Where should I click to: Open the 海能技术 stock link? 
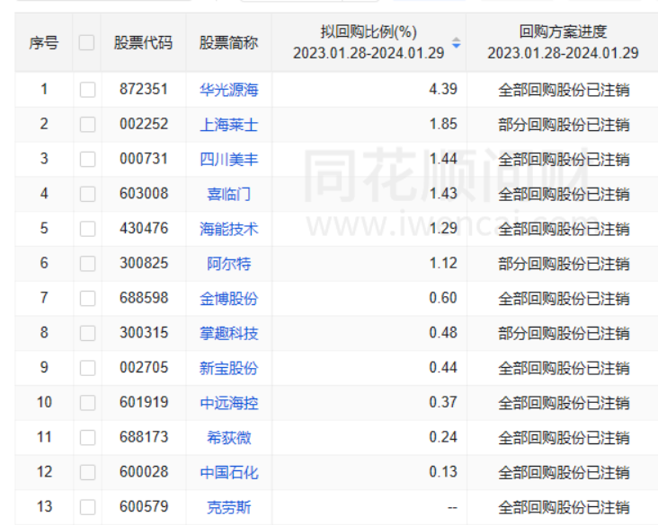tap(228, 229)
